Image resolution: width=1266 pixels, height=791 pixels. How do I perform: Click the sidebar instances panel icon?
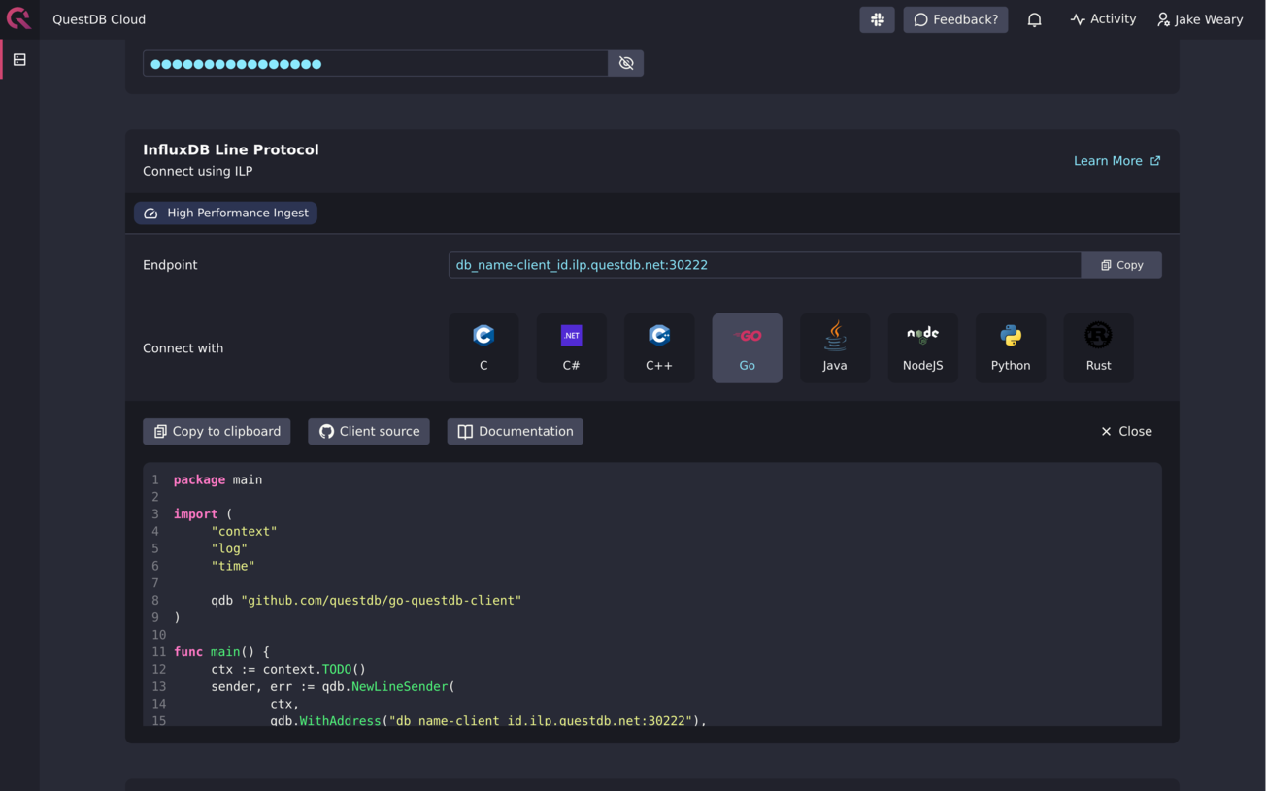[x=19, y=60]
